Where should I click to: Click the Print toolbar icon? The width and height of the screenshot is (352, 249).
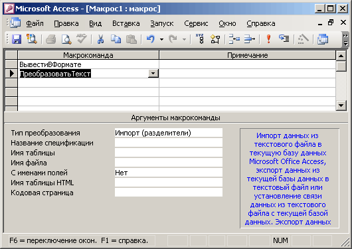point(50,39)
